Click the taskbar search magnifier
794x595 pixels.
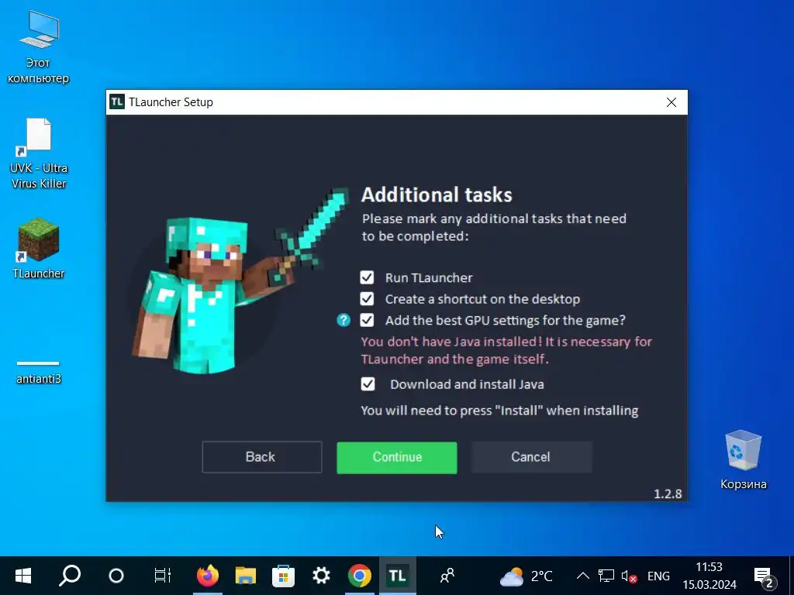[x=69, y=576]
